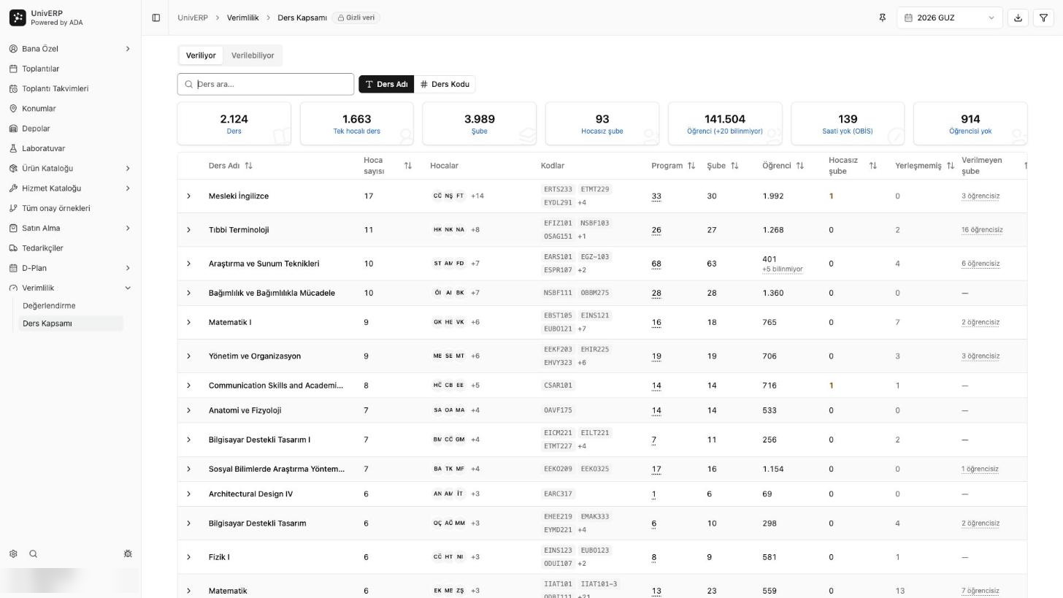1063x598 pixels.
Task: Collapse the sidebar with the panel icon
Action: (x=156, y=18)
